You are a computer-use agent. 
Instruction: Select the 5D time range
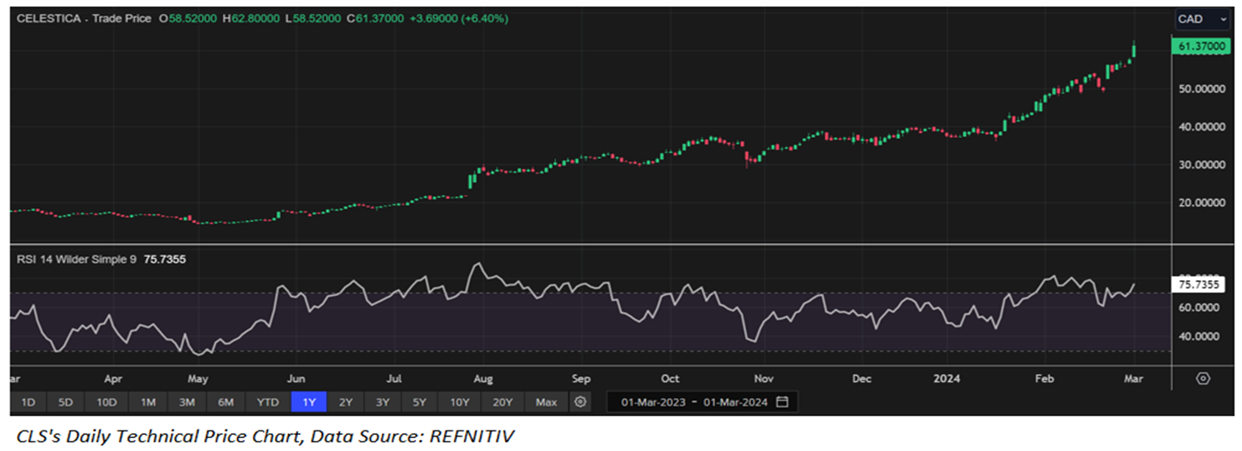(x=67, y=401)
